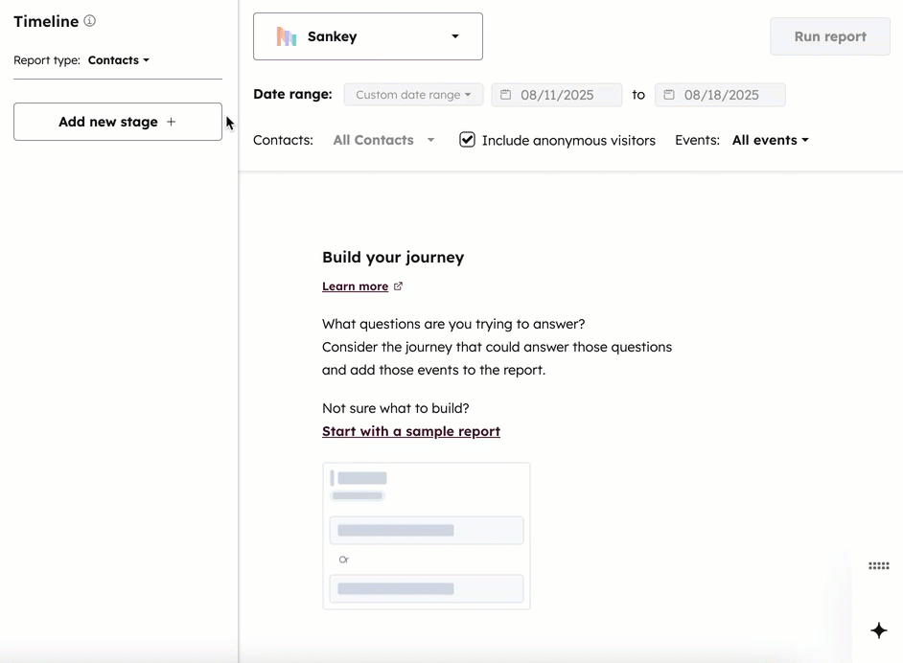903x663 pixels.
Task: Uncheck Include anonymous visitors
Action: pos(467,139)
